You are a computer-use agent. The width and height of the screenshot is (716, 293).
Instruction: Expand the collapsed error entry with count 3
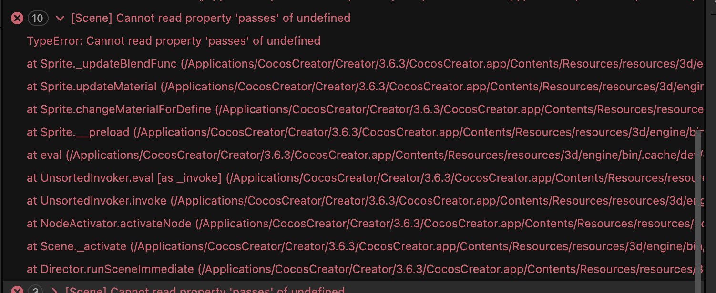[54, 290]
